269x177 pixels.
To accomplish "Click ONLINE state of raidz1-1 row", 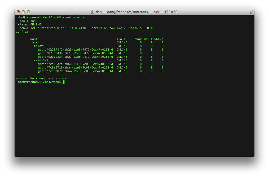I will [x=122, y=61].
